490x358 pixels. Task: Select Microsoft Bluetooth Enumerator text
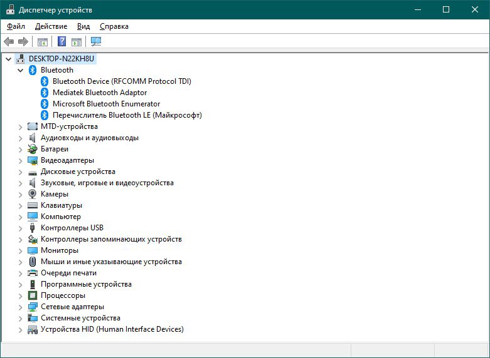pyautogui.click(x=106, y=103)
